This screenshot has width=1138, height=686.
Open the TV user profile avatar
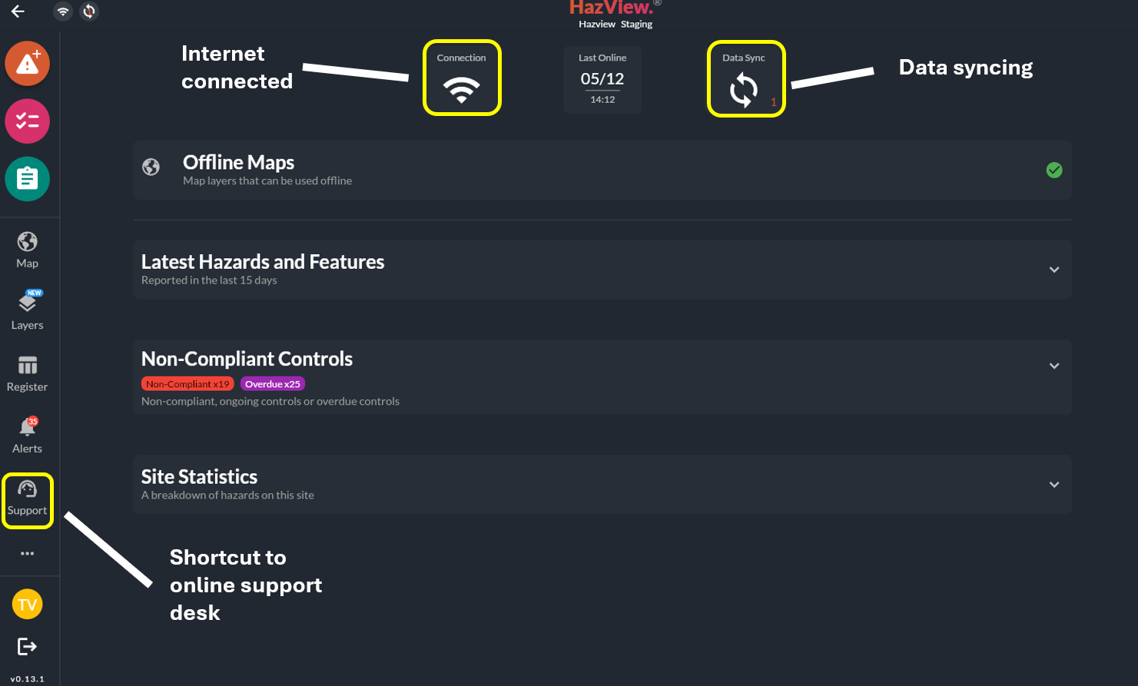point(28,605)
